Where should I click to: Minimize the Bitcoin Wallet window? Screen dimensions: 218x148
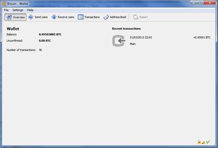click(x=194, y=3)
